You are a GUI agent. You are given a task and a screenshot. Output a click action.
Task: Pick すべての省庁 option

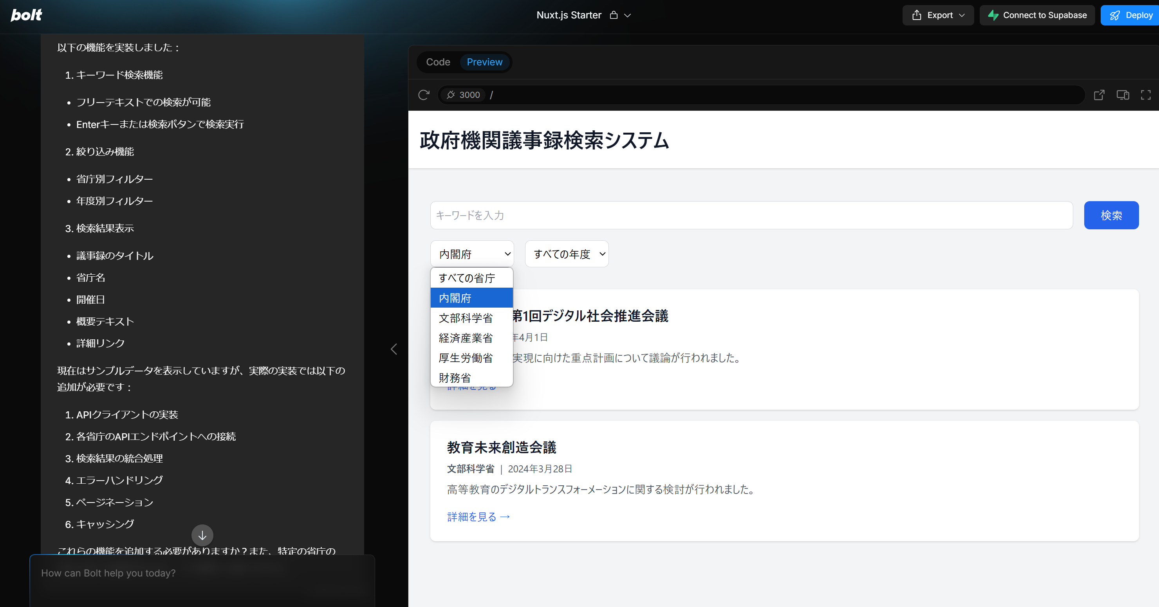click(467, 278)
